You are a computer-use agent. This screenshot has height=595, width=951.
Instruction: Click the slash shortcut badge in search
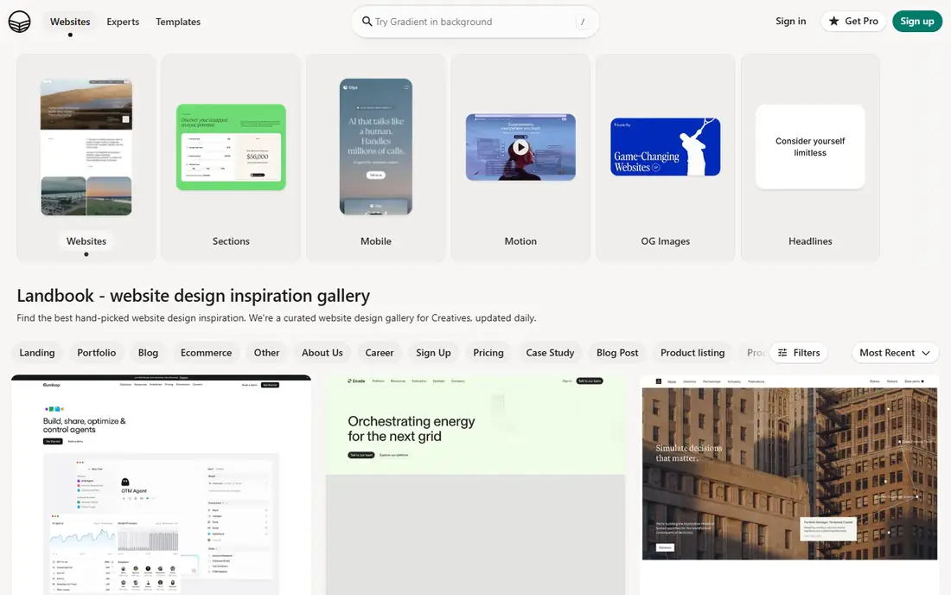click(582, 22)
